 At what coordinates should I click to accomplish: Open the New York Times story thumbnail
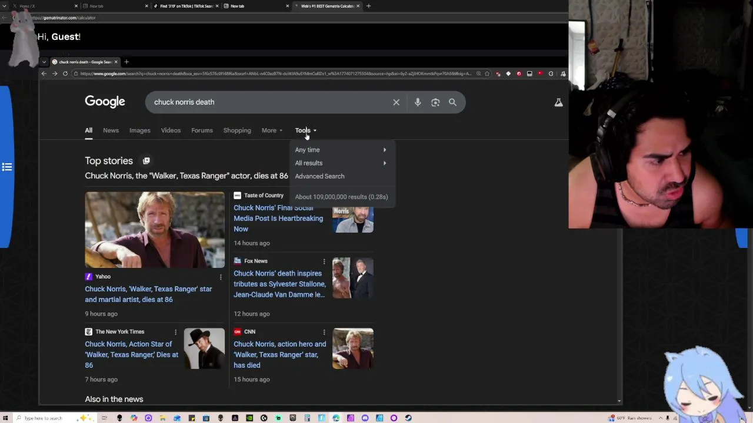(204, 348)
